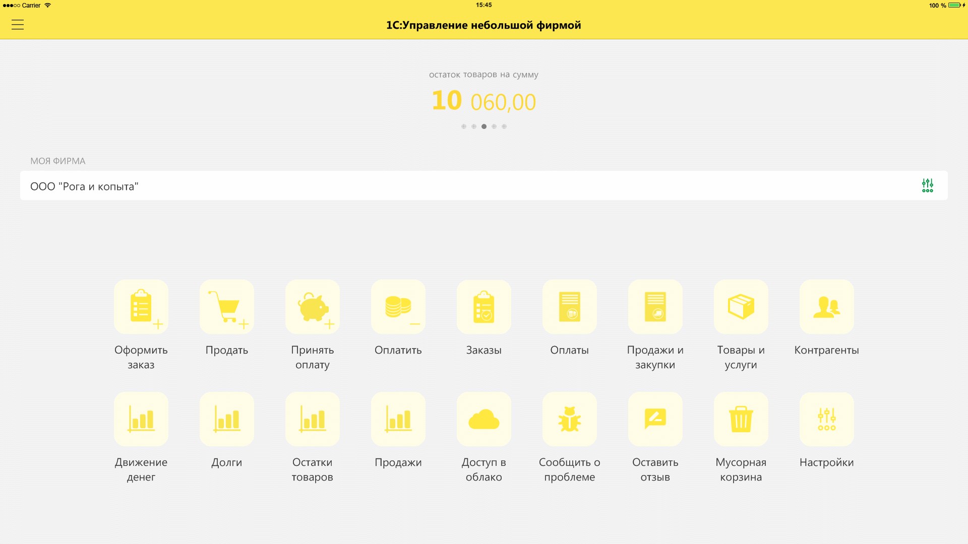The height and width of the screenshot is (544, 968).
Task: Tap the остаток товаров sum 10 060,00
Action: point(483,101)
